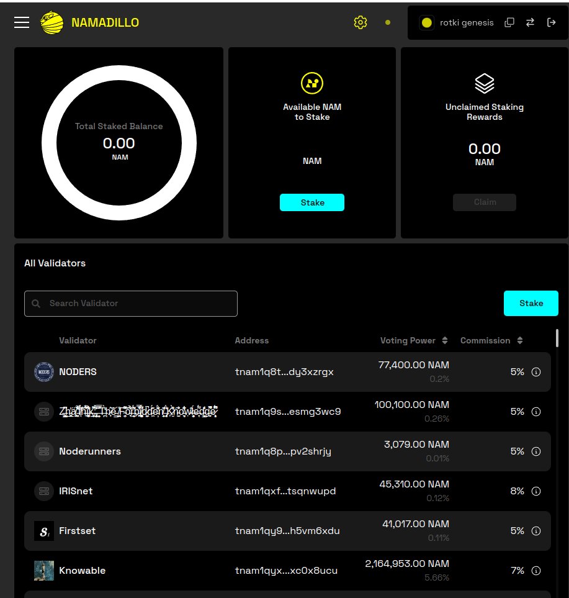The width and height of the screenshot is (569, 598).
Task: Open the info icon beside NODERS validator
Action: coord(535,371)
